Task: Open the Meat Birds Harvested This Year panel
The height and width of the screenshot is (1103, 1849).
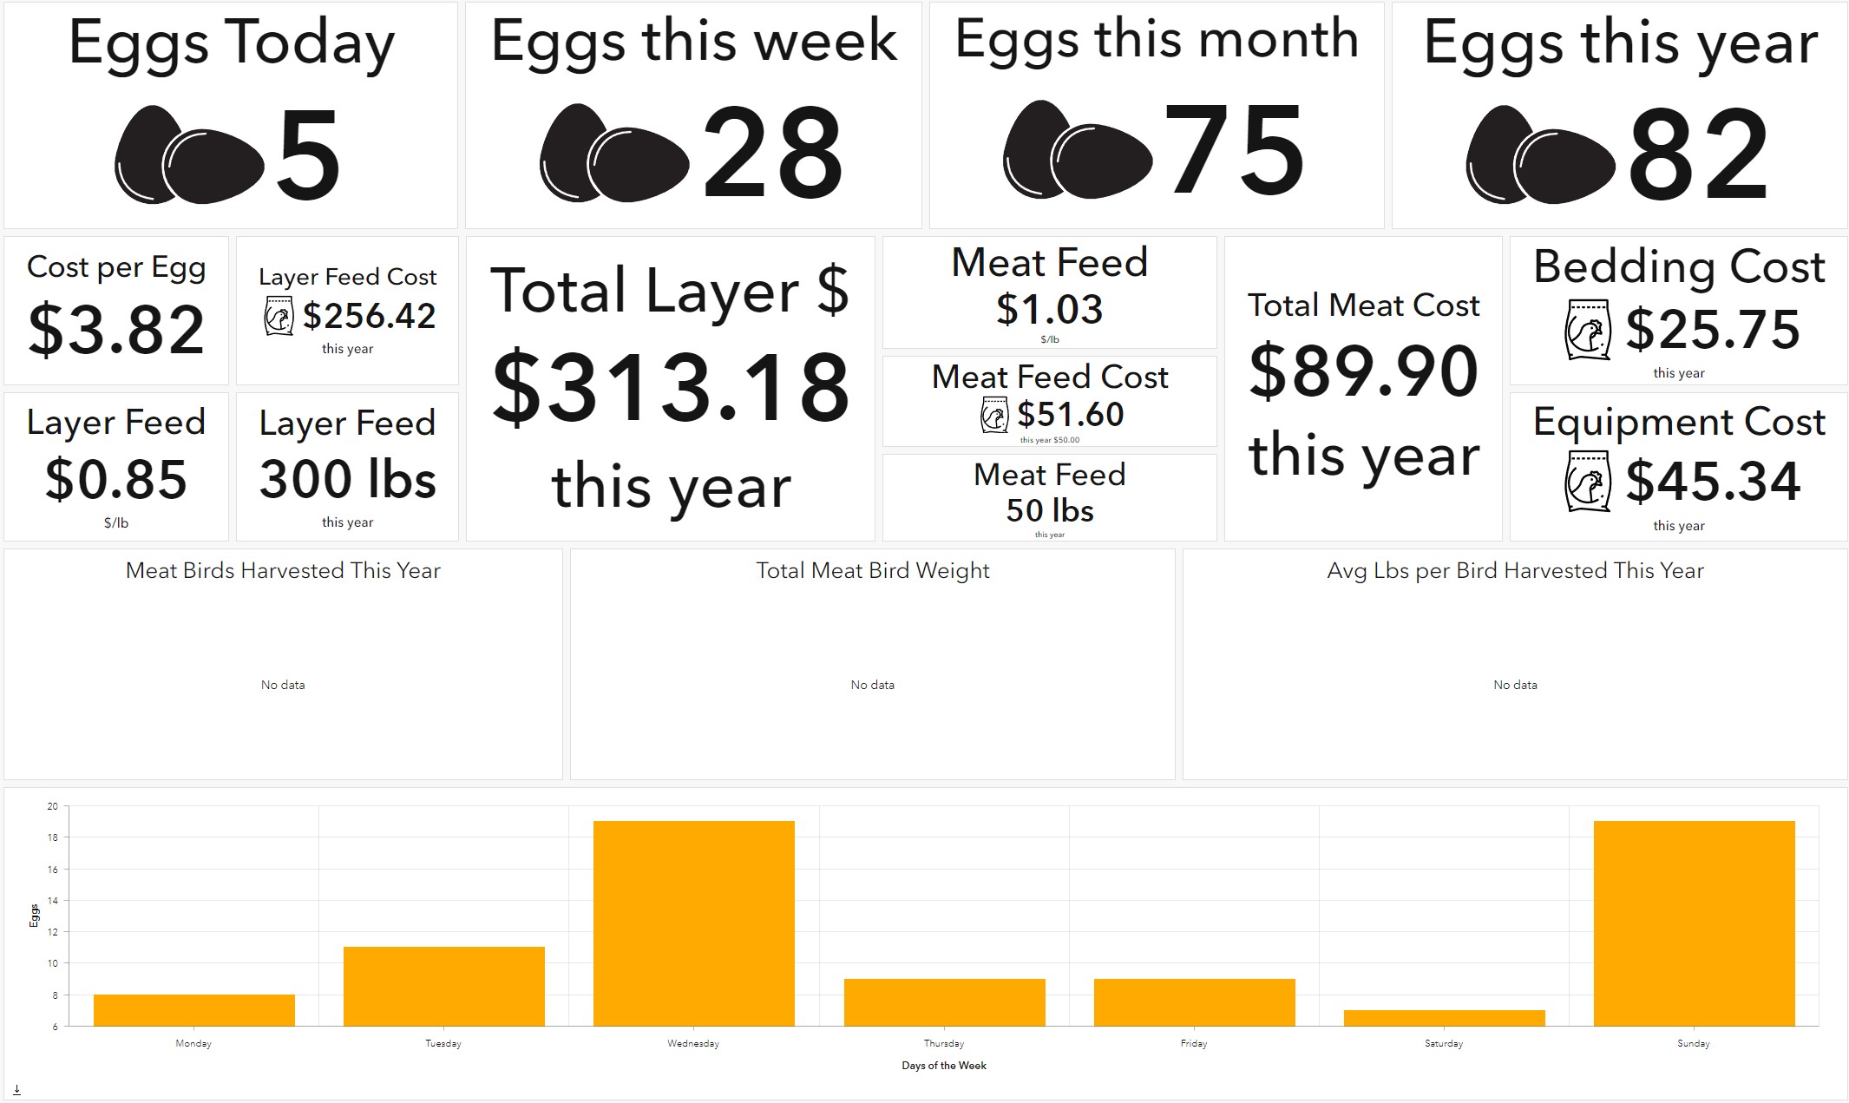Action: pyautogui.click(x=283, y=664)
